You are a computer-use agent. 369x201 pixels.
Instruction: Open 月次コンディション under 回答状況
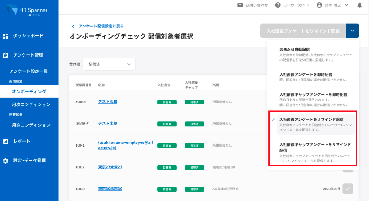pos(31,125)
